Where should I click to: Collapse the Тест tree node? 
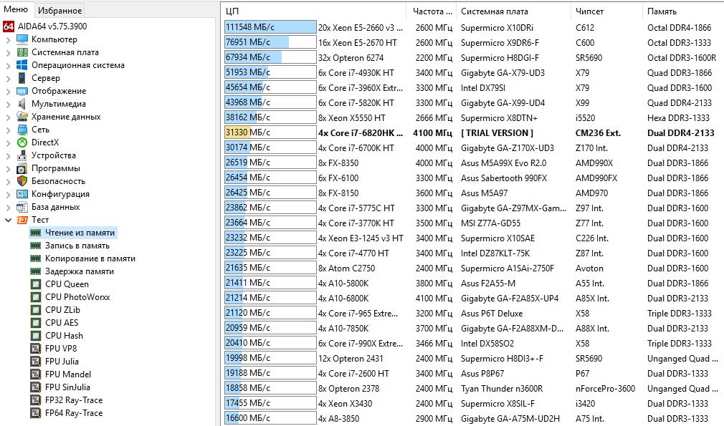(8, 221)
